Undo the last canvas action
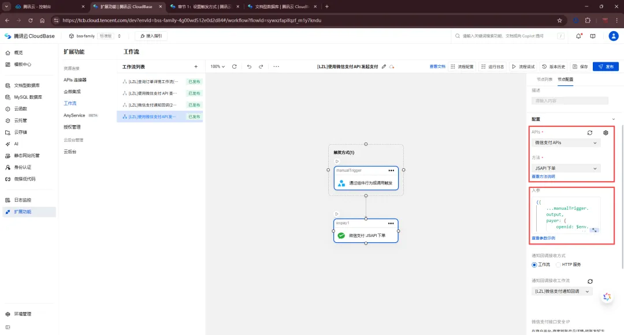 249,67
